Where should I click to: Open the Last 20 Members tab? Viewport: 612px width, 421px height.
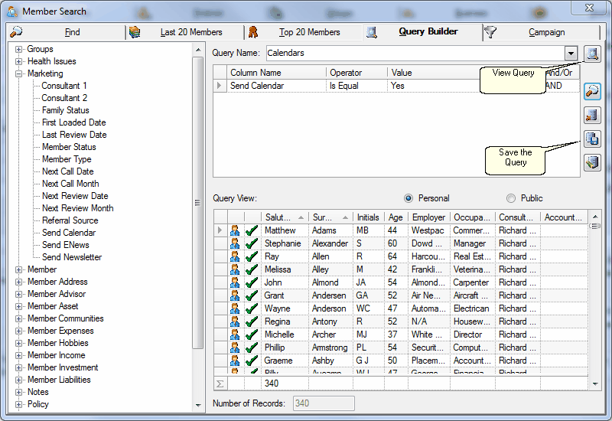[185, 32]
